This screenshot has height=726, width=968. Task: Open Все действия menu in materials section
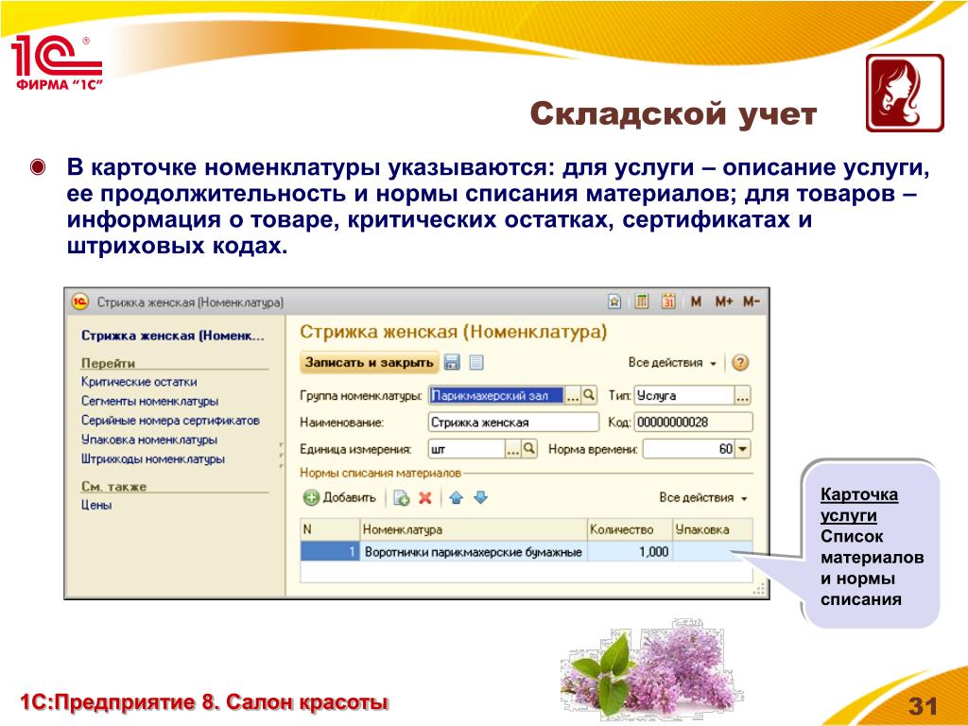(702, 497)
